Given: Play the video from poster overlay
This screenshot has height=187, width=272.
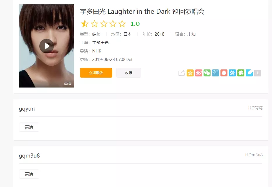Looking at the screenshot, I should (x=47, y=46).
